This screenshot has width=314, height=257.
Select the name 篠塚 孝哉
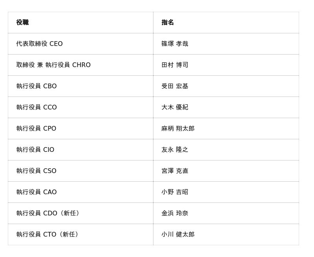175,44
